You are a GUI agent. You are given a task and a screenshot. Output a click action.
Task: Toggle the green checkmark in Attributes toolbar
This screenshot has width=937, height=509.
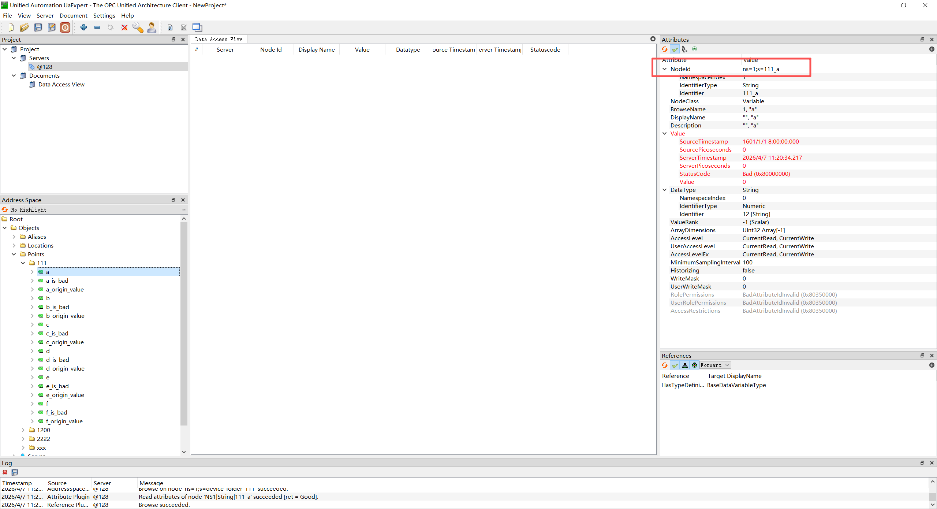675,49
